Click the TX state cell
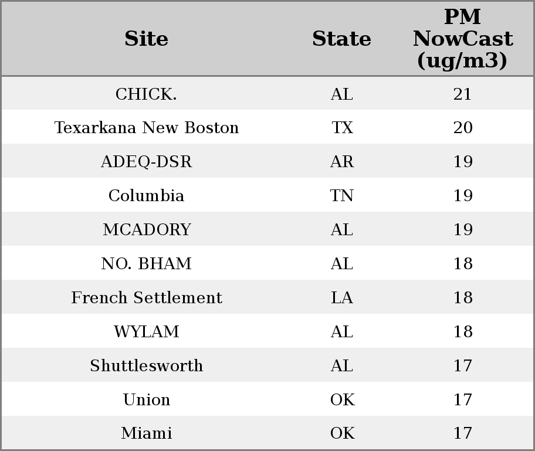Screen dimensions: 535x451 [342, 128]
